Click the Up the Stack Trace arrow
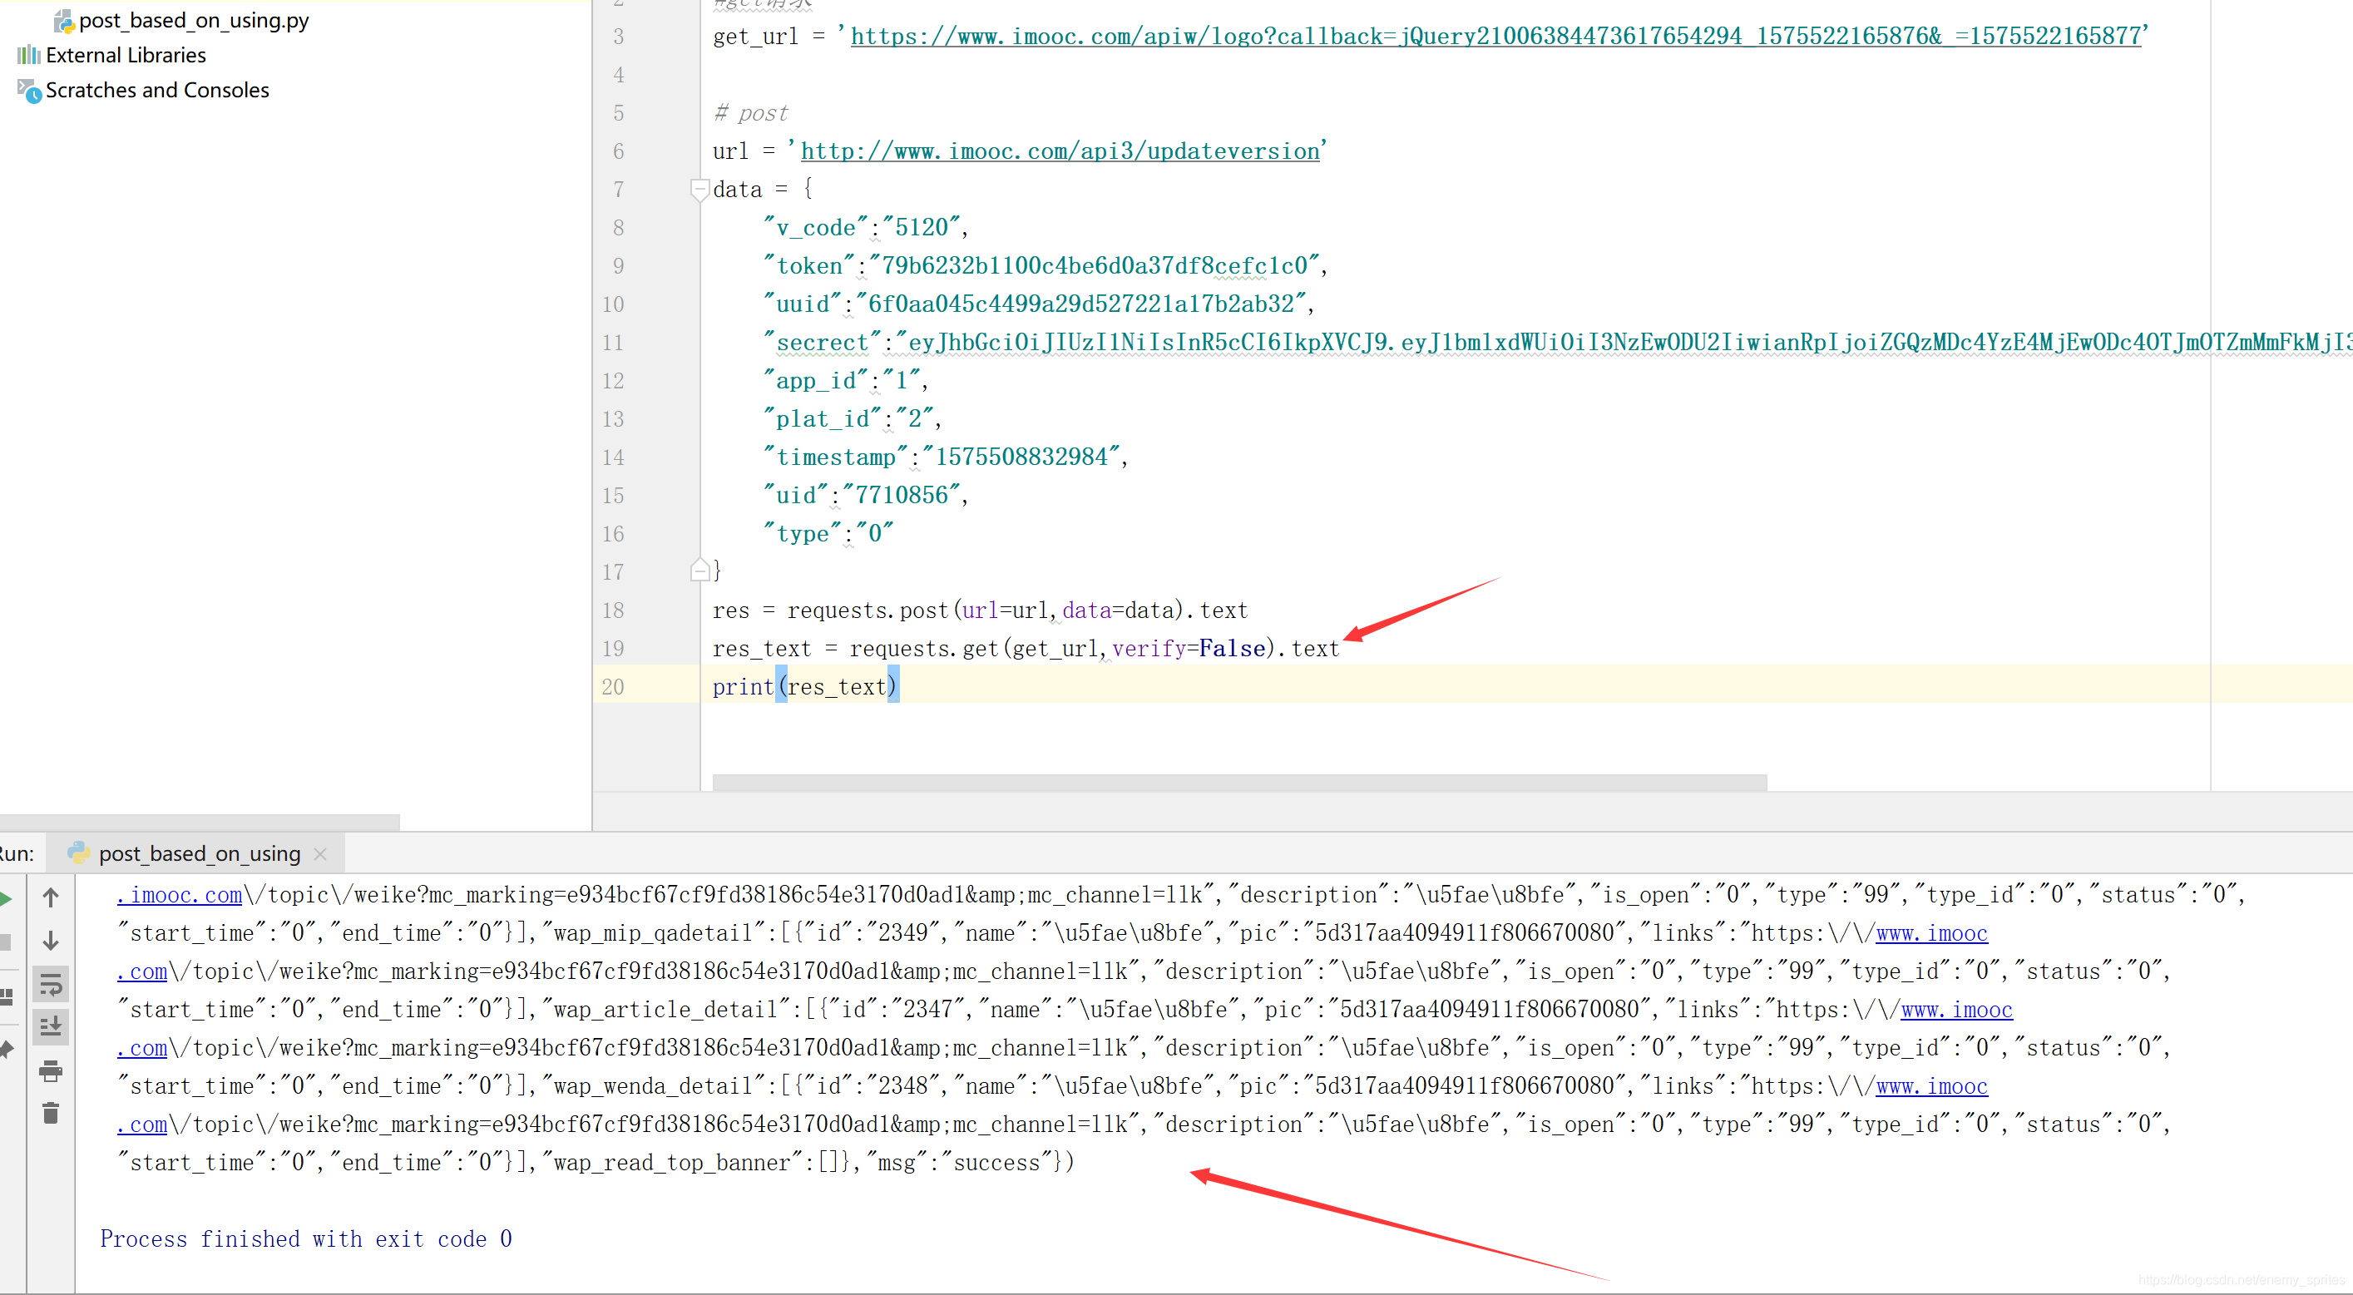This screenshot has height=1295, width=2353. click(50, 897)
